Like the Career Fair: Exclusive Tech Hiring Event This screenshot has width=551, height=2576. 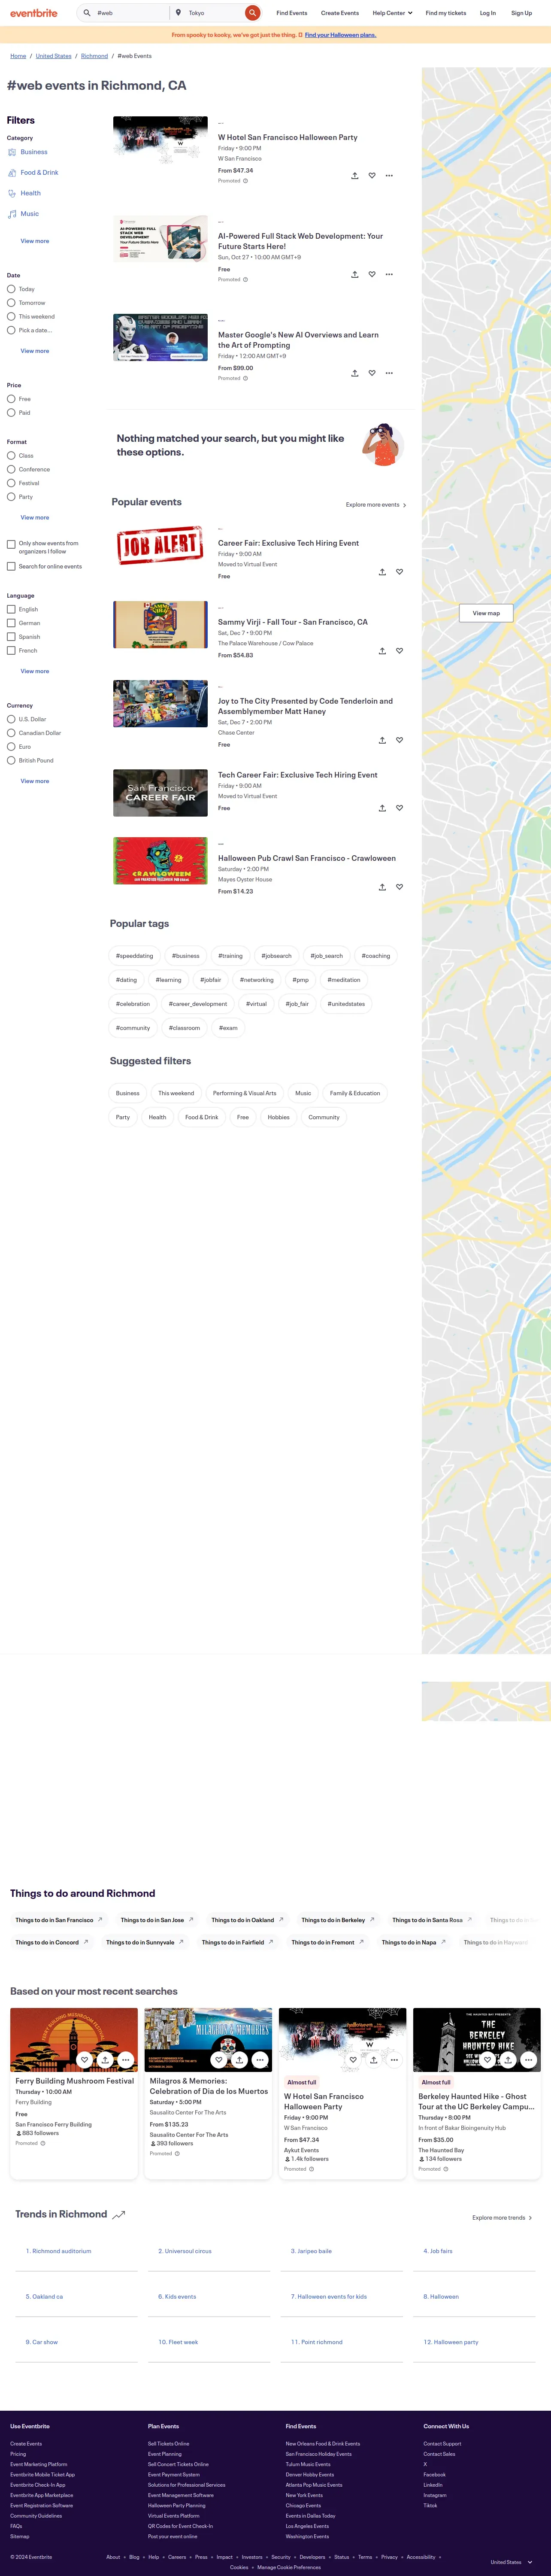399,572
